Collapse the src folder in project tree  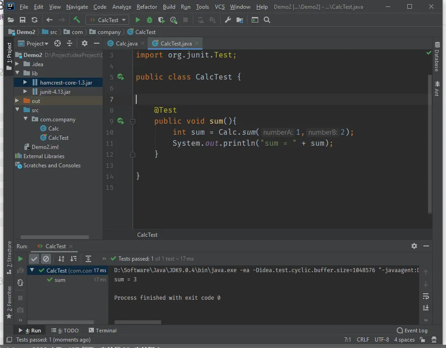click(17, 110)
